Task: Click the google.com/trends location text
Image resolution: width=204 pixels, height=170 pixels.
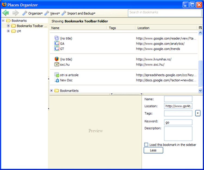Action: click(x=158, y=49)
